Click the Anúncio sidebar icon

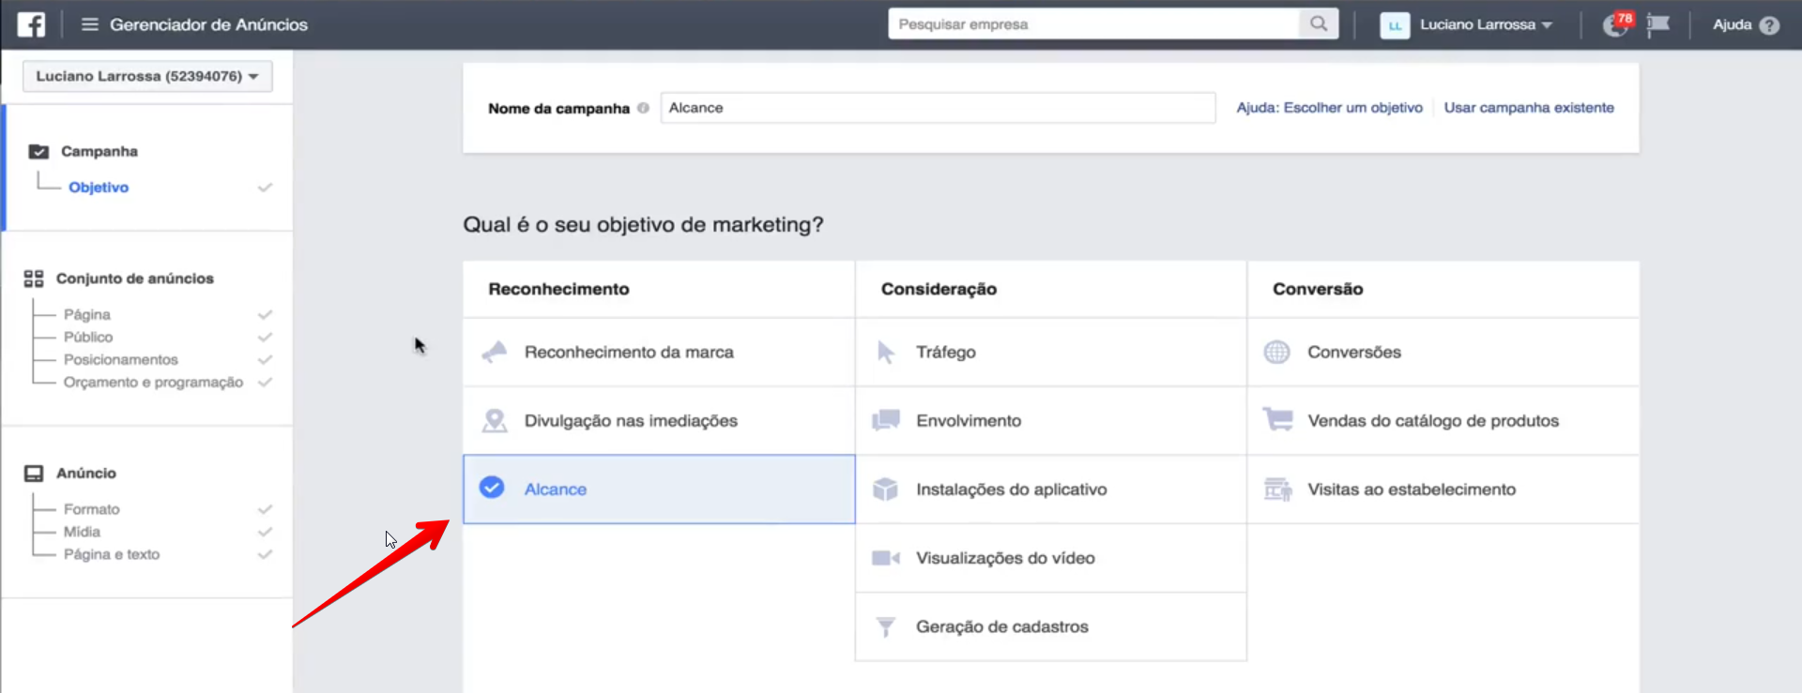(34, 474)
